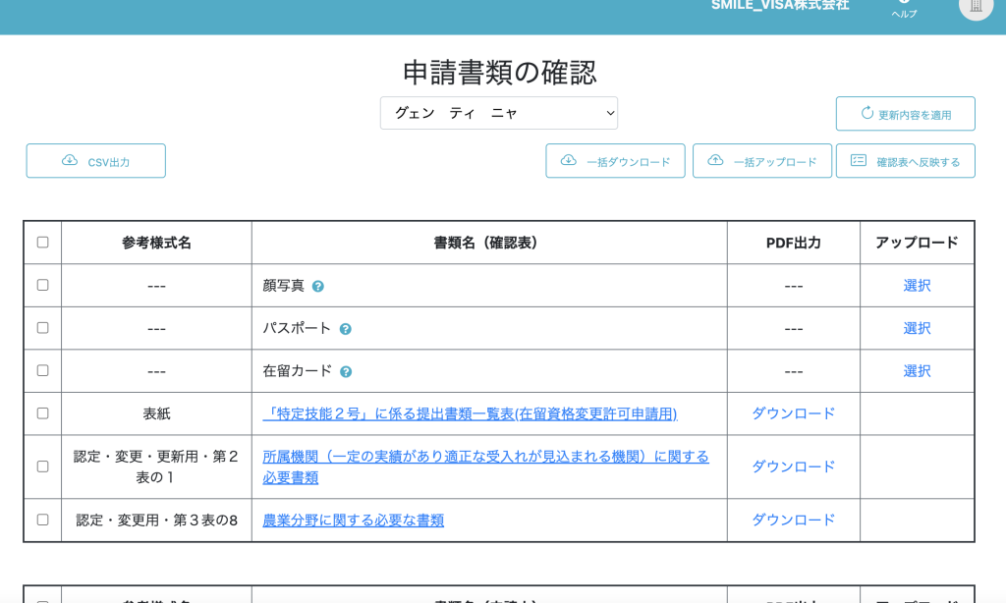The height and width of the screenshot is (603, 1006).
Task: Click the help icon beside パスポート
Action: click(345, 329)
